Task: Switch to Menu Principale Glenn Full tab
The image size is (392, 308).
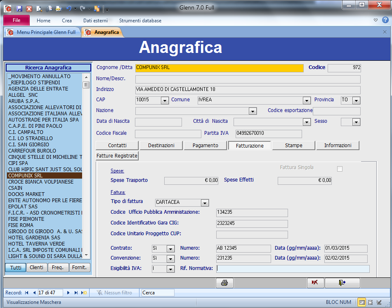Action: pos(42,32)
